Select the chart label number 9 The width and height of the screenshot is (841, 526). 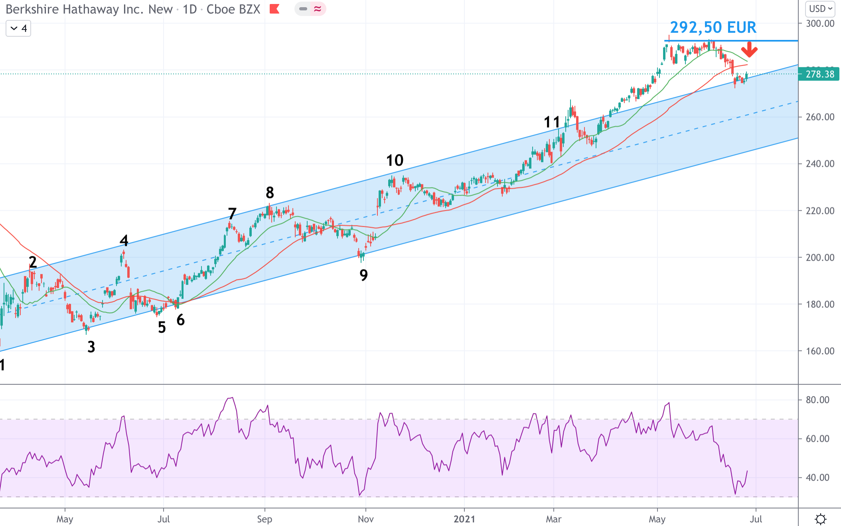click(363, 275)
